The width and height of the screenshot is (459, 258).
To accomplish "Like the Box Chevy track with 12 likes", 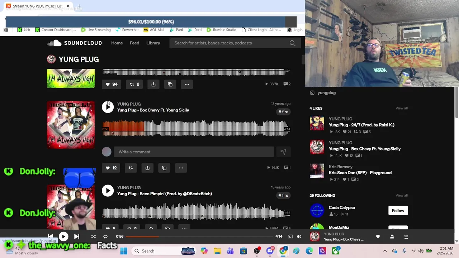I will click(111, 168).
